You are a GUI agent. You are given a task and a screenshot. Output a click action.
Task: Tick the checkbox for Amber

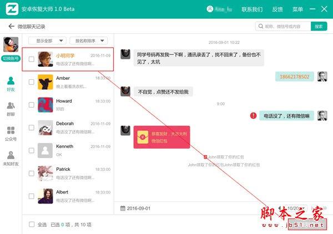[31, 82]
